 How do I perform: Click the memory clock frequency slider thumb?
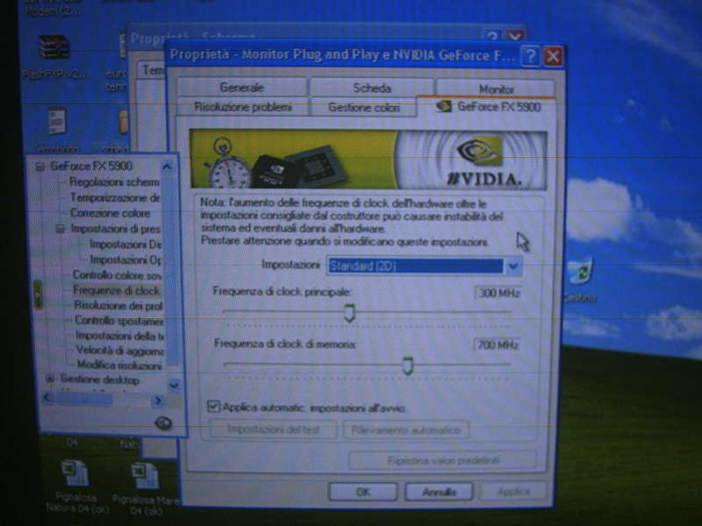[407, 366]
